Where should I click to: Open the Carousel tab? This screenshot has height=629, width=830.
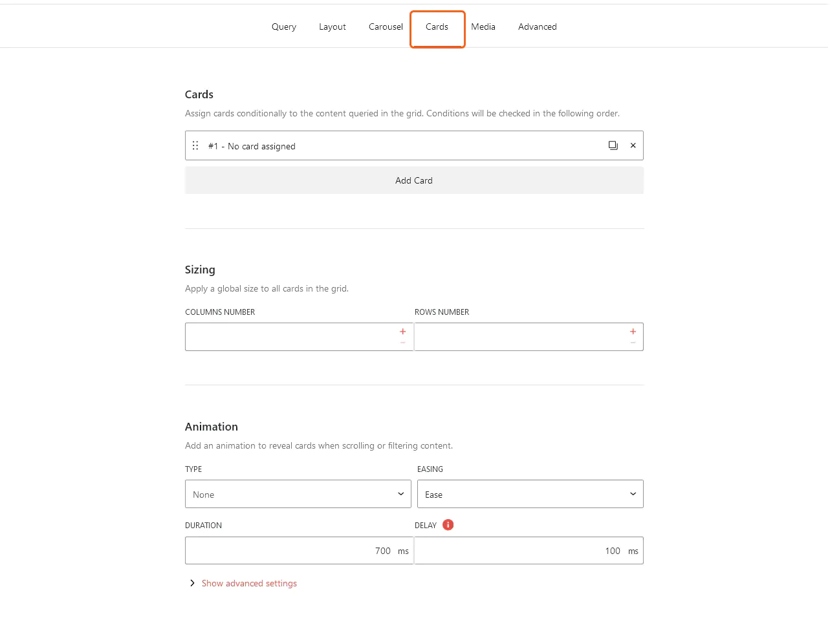click(x=386, y=27)
